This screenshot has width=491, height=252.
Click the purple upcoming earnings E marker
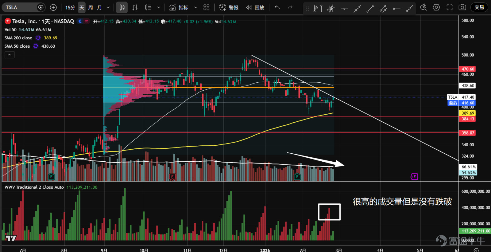[415, 177]
